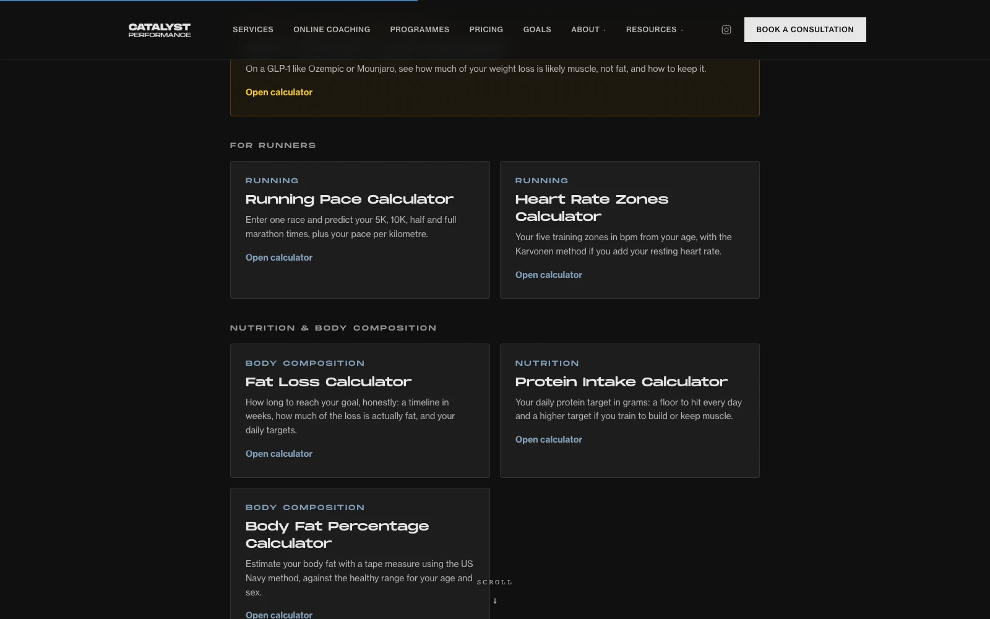Click the Protein Intake Calculator heading
The image size is (990, 619).
621,382
